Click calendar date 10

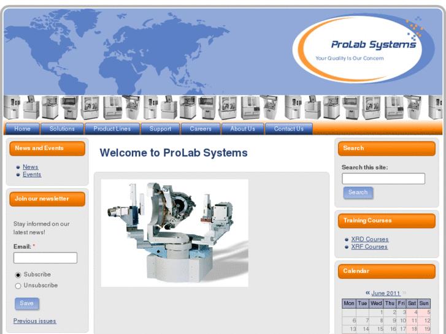401,321
